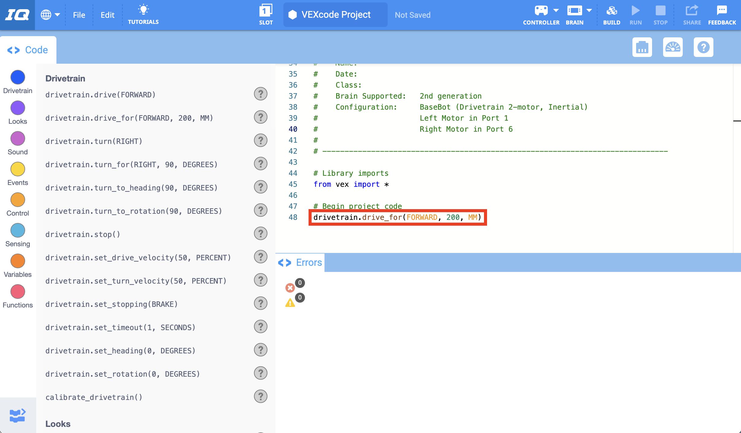Viewport: 741px width, 433px height.
Task: Show help for calibrate_drivetrain()
Action: click(260, 396)
